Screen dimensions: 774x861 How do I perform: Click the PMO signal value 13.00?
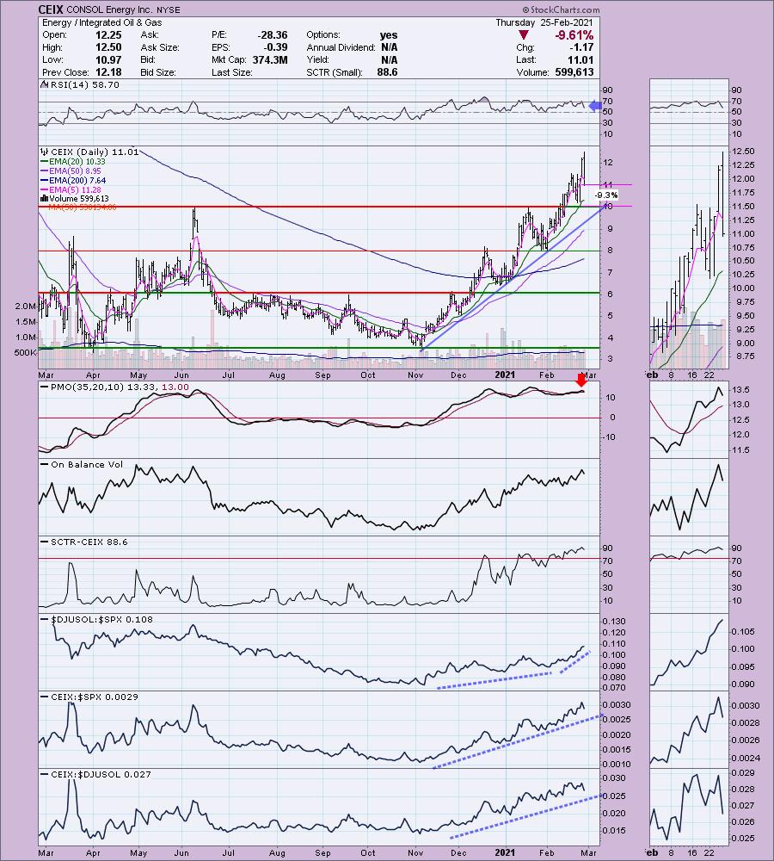point(175,387)
